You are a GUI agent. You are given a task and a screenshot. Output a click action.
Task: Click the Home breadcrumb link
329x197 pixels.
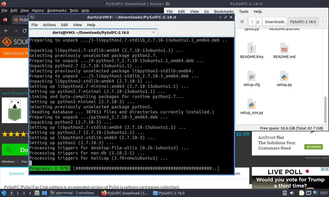point(6,93)
